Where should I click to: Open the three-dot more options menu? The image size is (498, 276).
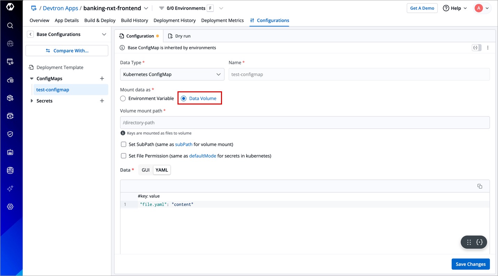tap(488, 48)
